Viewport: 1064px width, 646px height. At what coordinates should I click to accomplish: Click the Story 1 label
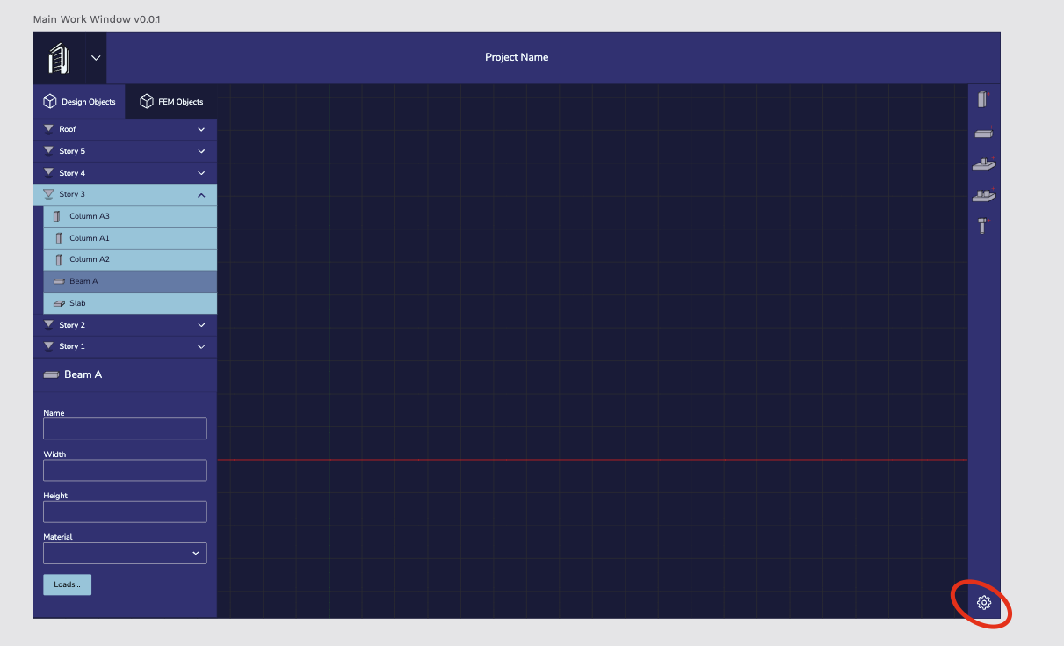72,346
